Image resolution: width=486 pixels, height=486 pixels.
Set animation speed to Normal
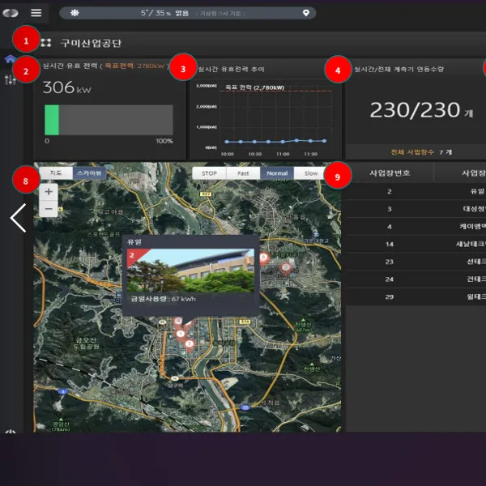[x=276, y=173]
